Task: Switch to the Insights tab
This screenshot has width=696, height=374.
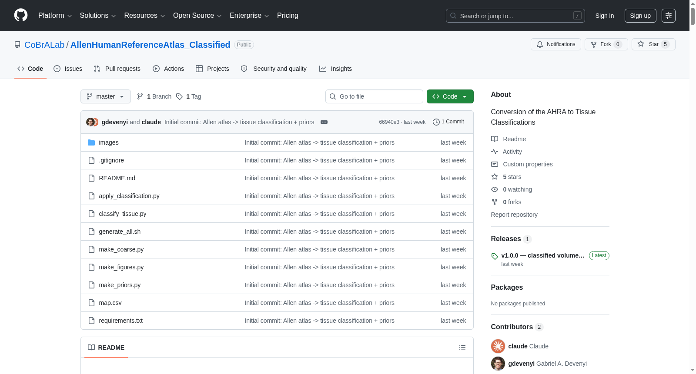Action: coord(335,69)
